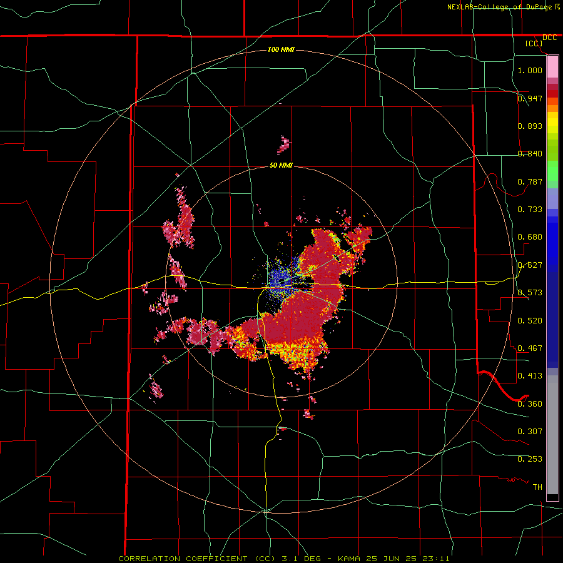Click the Correlation Coefficient caption at bottom
This screenshot has width=563, height=563.
click(283, 559)
